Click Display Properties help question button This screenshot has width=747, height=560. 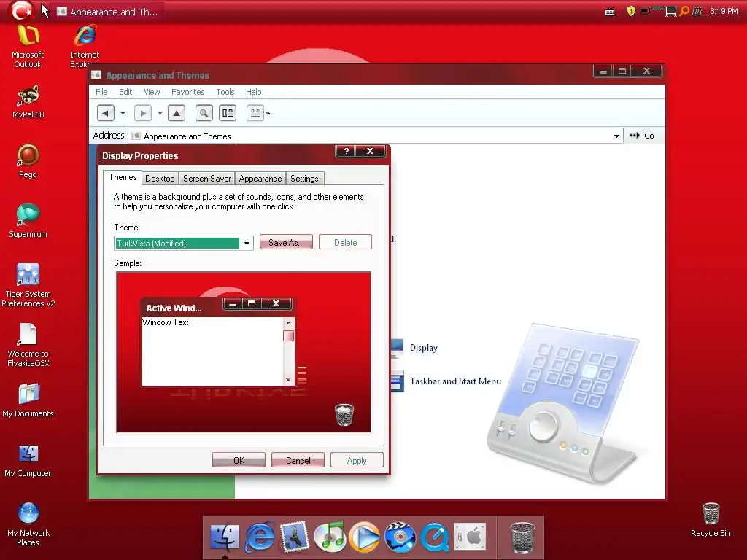tap(347, 151)
